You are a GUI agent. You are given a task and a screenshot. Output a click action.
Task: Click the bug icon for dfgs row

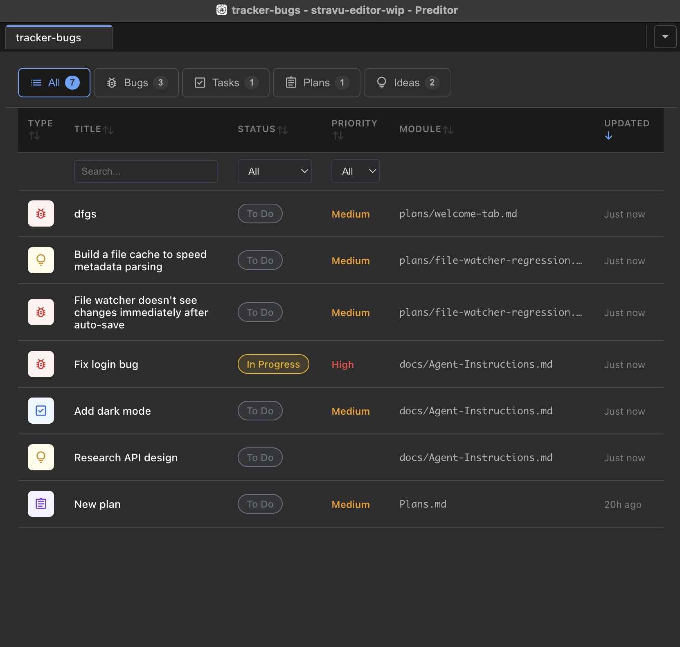[41, 213]
